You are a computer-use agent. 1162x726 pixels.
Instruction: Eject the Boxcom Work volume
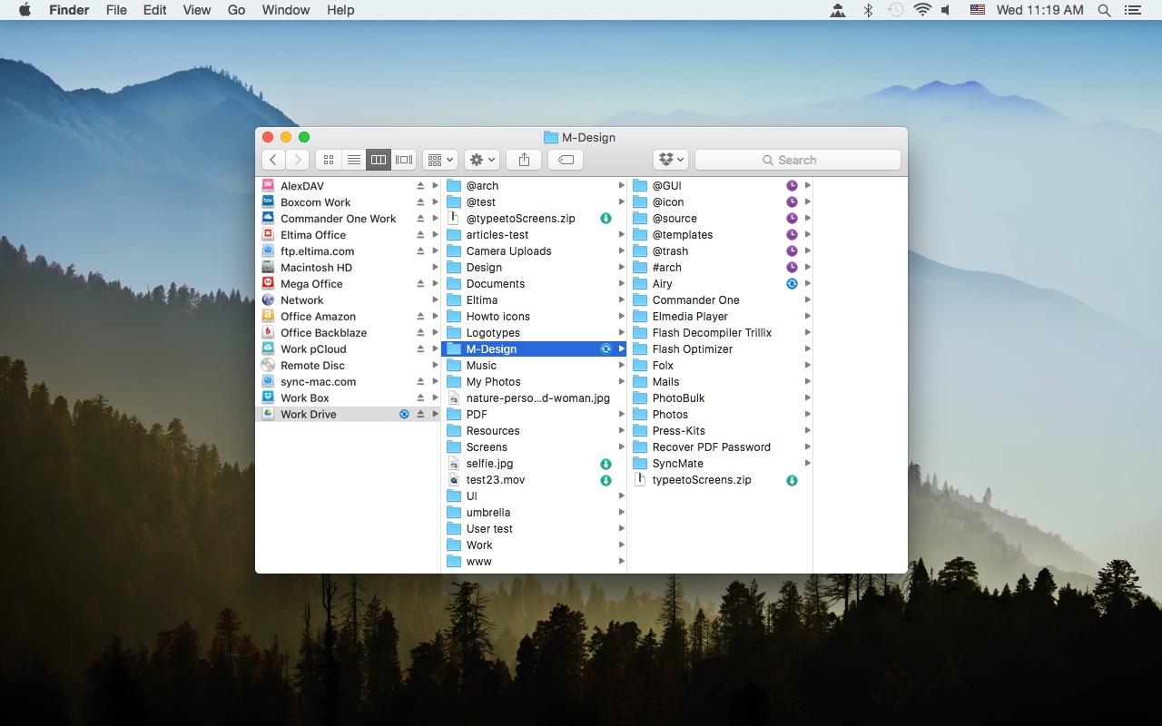(x=420, y=202)
